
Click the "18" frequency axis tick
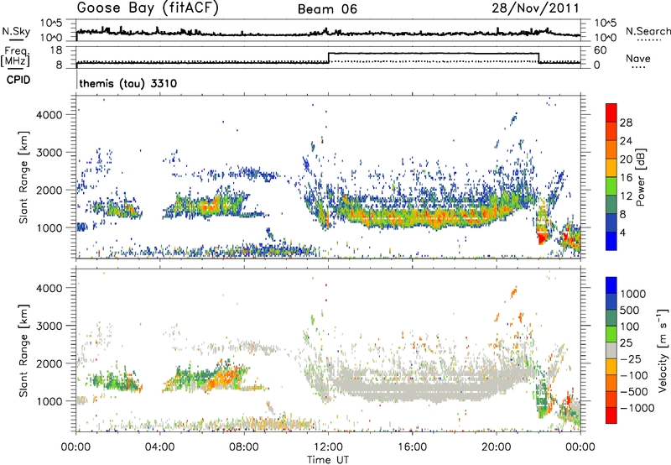point(55,50)
